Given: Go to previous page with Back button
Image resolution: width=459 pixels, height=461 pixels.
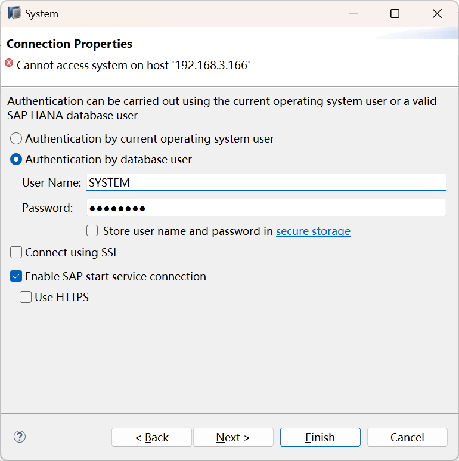Looking at the screenshot, I should tap(151, 437).
